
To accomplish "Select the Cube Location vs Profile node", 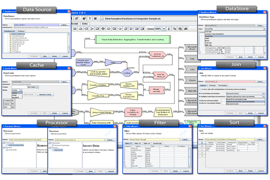I will pyautogui.click(x=133, y=112).
